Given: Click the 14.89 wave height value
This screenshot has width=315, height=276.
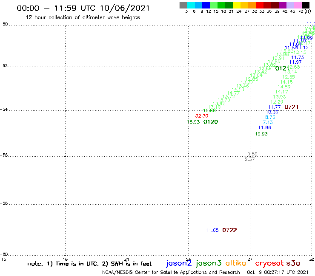Looking at the screenshot, I should tap(284, 87).
